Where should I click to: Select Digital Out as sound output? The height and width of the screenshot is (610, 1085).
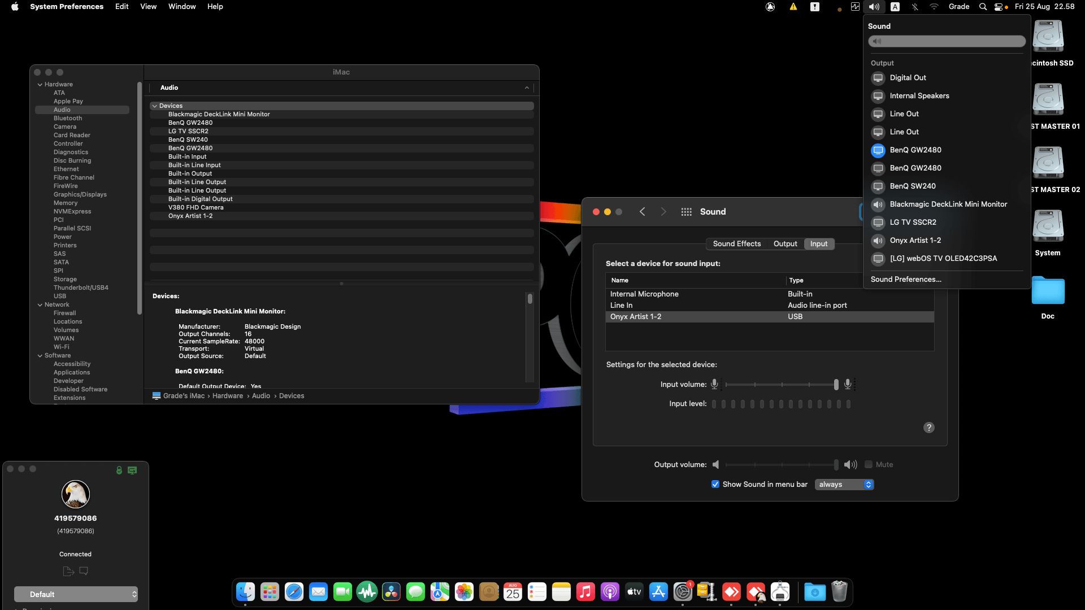click(947, 78)
